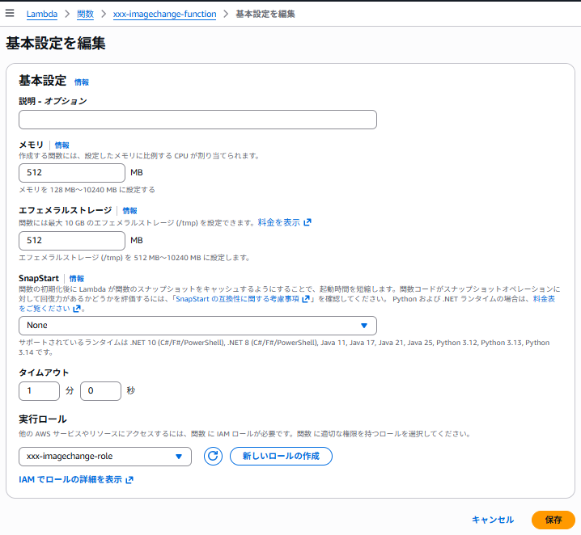Open the hamburger navigation menu
The height and width of the screenshot is (535, 581).
tap(10, 13)
